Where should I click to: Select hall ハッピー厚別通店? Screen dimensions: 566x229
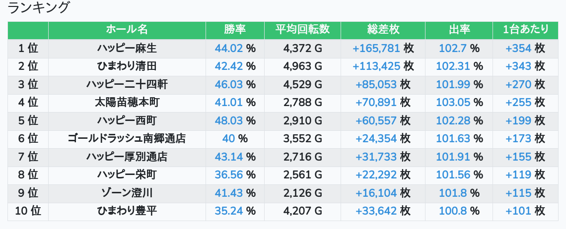127,157
